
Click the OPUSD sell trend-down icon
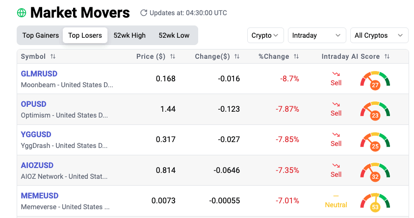tap(336, 104)
